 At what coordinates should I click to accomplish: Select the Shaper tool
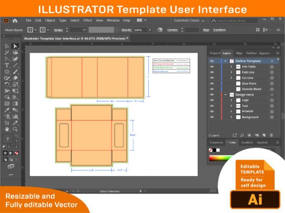pyautogui.click(x=7, y=78)
